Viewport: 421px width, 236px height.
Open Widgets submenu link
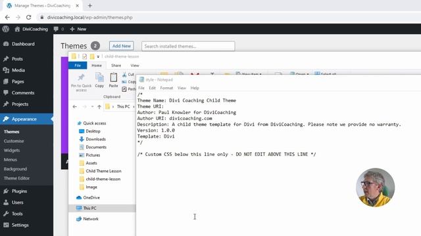coord(12,150)
